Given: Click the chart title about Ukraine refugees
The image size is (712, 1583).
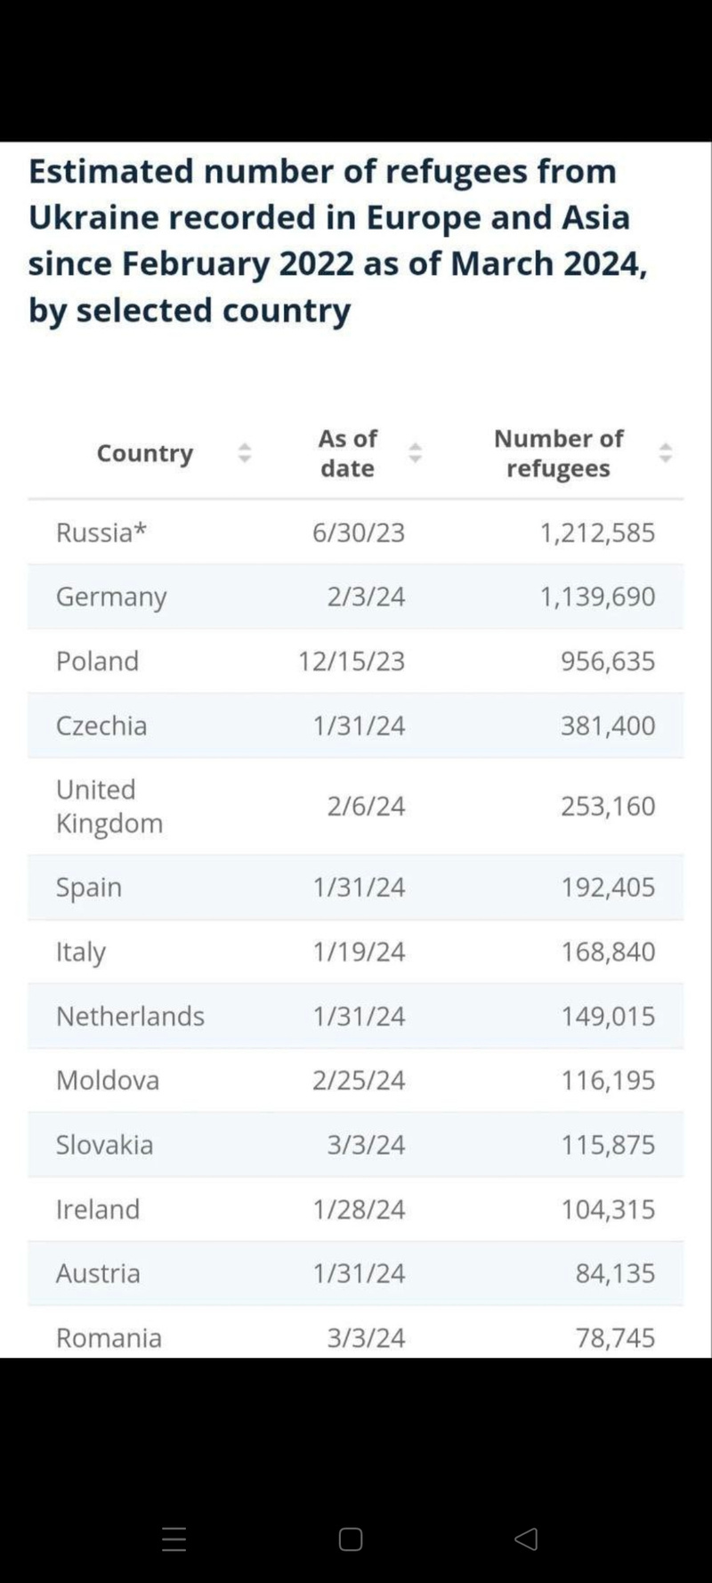Looking at the screenshot, I should tap(338, 240).
